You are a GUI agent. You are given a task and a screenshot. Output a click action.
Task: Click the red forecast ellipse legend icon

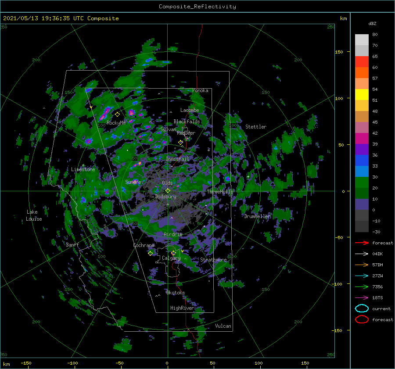pyautogui.click(x=362, y=319)
